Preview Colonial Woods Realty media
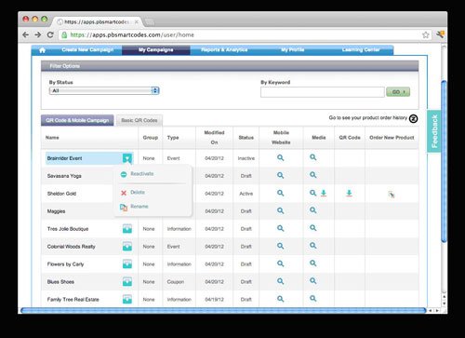Screen dimensions: 465x338 (x=313, y=246)
